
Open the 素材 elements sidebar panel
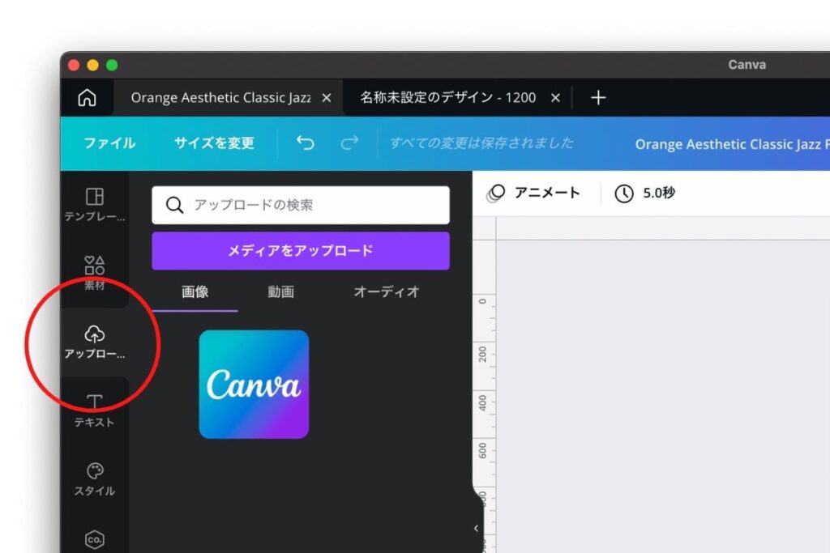(x=95, y=273)
